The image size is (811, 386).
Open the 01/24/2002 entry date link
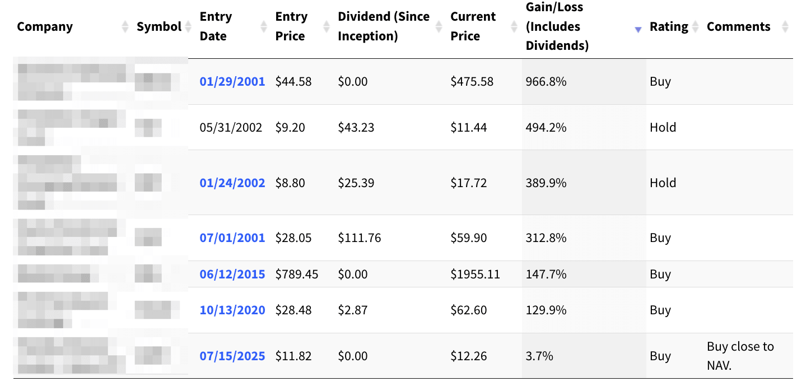(x=232, y=183)
